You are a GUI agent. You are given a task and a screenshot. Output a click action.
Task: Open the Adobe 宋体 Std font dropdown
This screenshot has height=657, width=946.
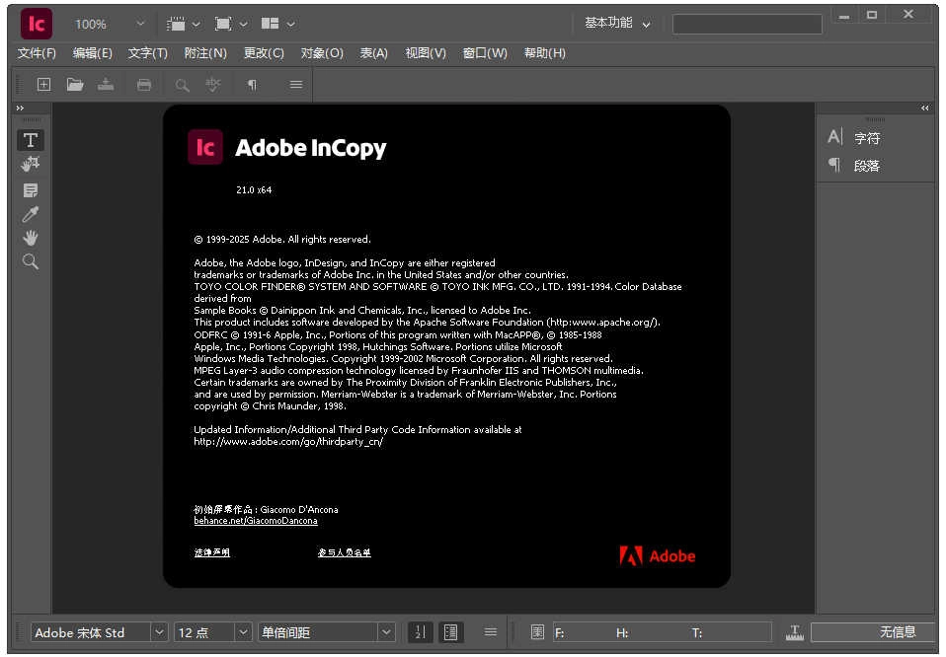pos(159,632)
